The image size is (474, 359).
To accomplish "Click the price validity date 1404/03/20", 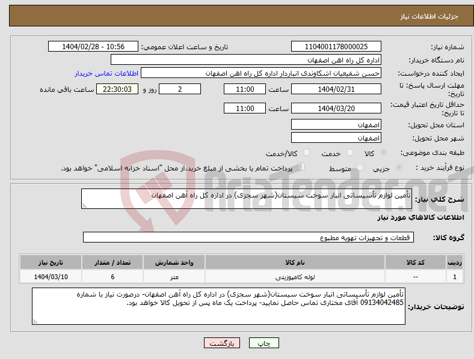I will (336, 108).
